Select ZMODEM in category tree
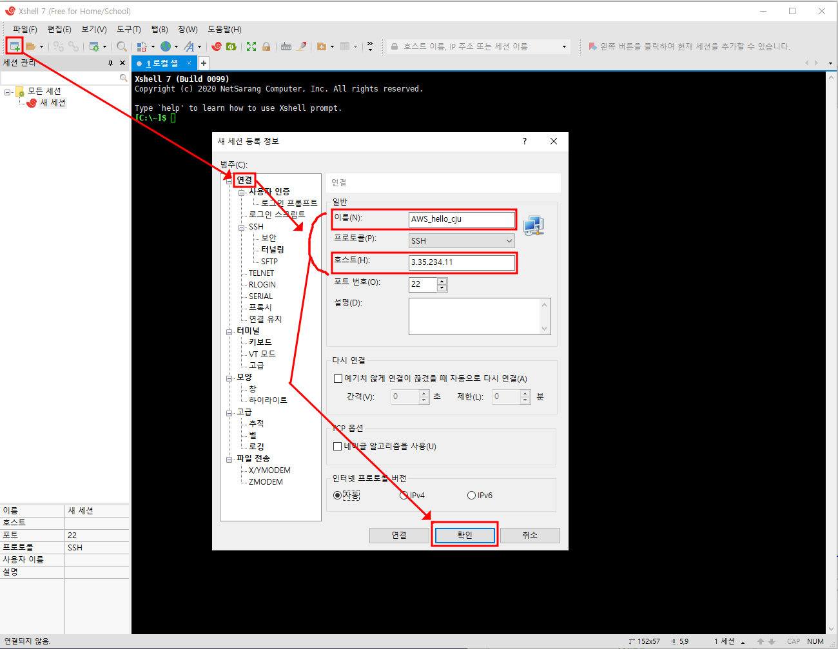Image resolution: width=838 pixels, height=649 pixels. 266,482
